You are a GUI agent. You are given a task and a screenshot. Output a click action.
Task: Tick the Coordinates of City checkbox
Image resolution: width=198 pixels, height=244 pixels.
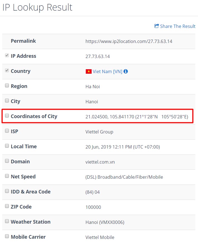7,116
